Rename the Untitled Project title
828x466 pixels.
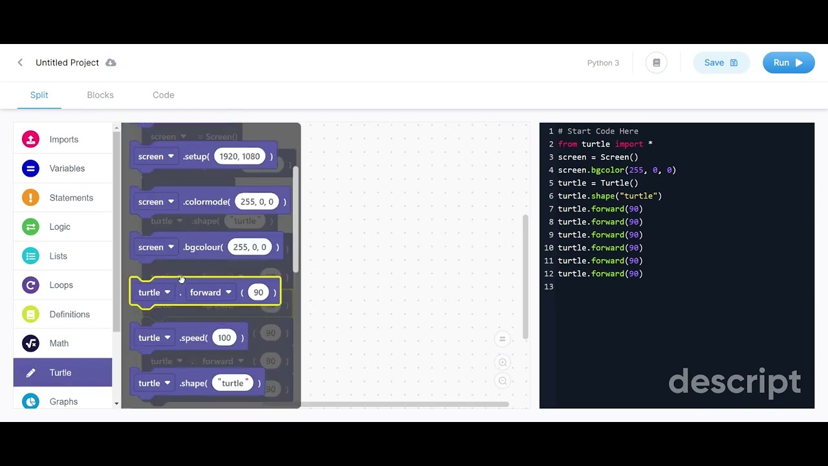tap(67, 63)
